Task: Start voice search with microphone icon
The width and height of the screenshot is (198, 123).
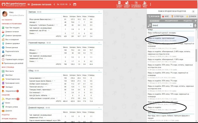Action: (195, 26)
